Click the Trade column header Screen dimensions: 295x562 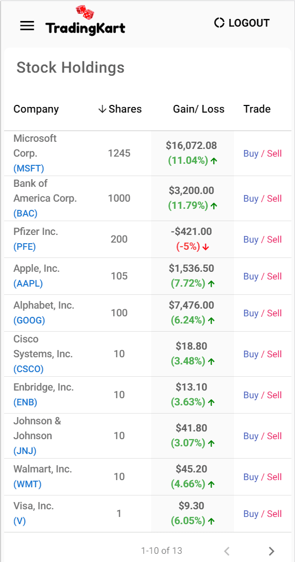click(257, 109)
